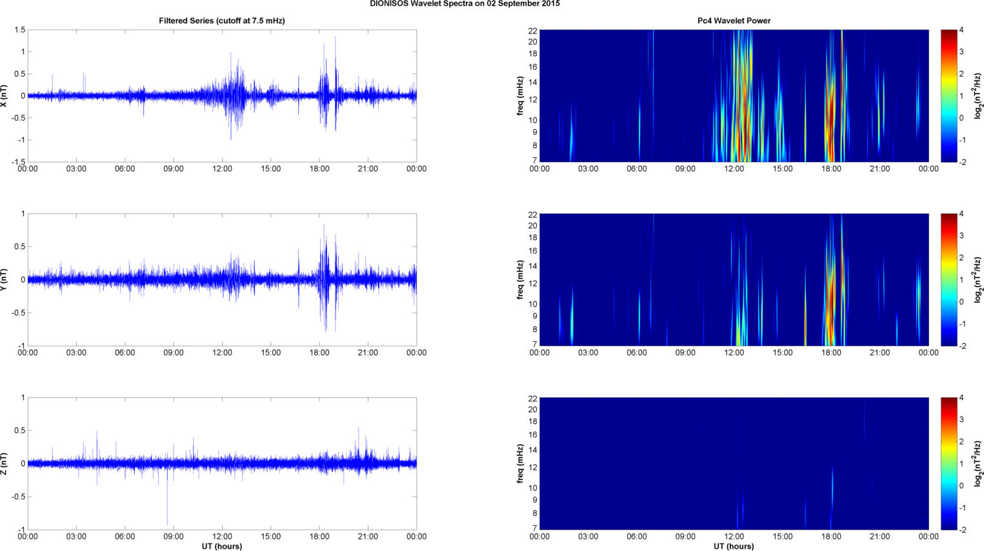Select the X component filtered time series plot
The width and height of the screenshot is (984, 551).
222,95
